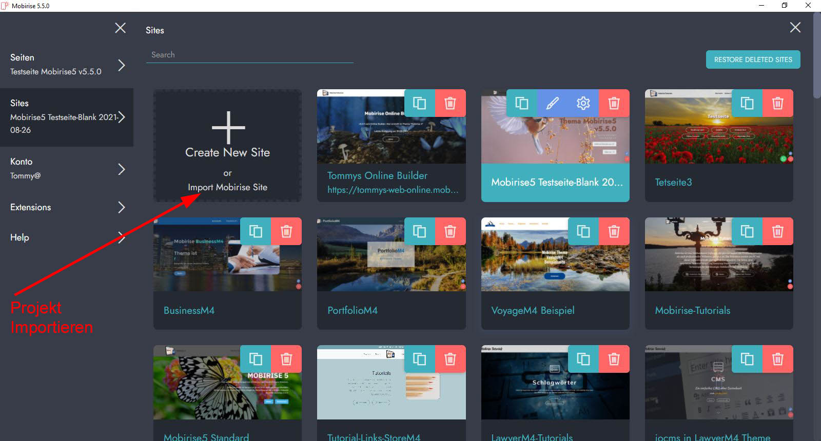Open the Help menu item

coord(19,237)
